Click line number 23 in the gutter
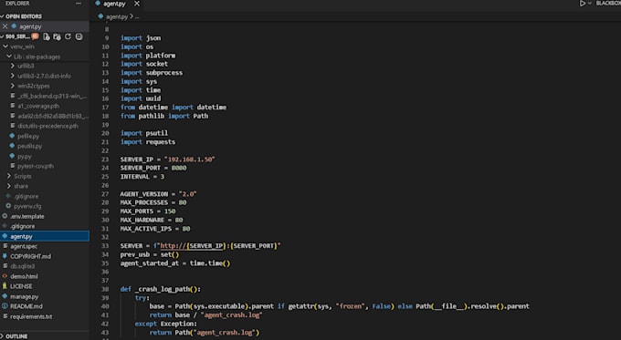Screen dimensions: 621x340 pyautogui.click(x=105, y=160)
